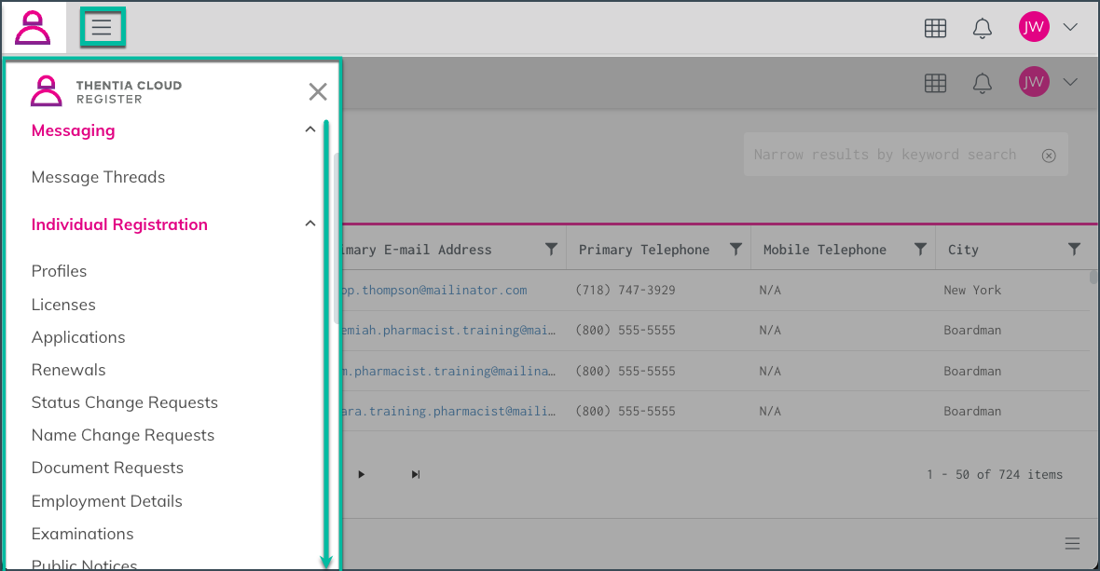Viewport: 1100px width, 571px height.
Task: Expand user dropdown chevron in top bar
Action: click(x=1070, y=27)
